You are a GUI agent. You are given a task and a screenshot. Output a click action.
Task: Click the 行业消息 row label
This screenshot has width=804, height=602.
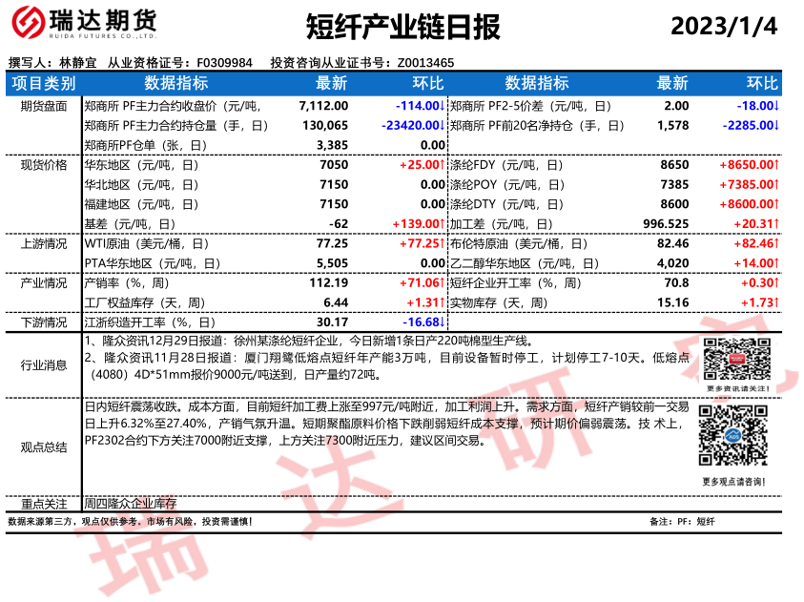[43, 363]
